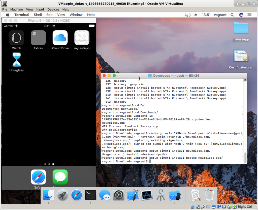Open the Apple logo menu
Screen dimensions: 258x210
point(8,15)
